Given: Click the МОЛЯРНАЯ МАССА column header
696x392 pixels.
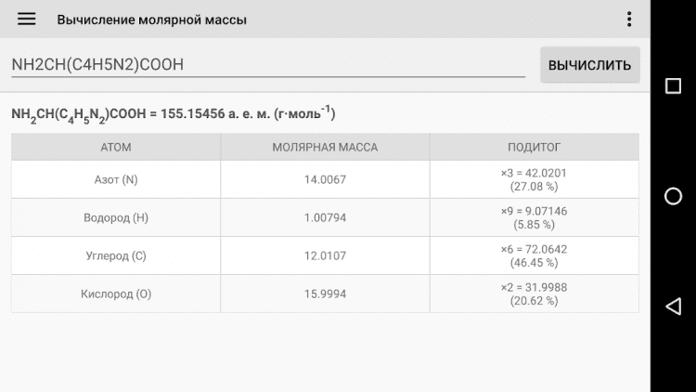Looking at the screenshot, I should click(x=325, y=147).
